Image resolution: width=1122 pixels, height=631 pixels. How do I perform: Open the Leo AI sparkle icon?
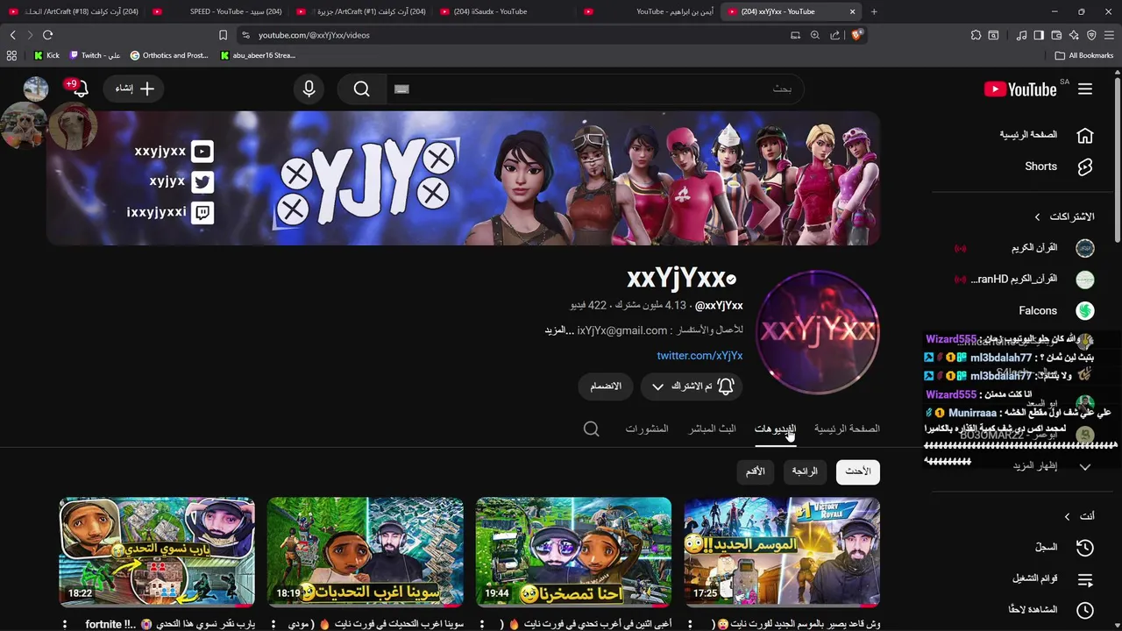(1074, 35)
